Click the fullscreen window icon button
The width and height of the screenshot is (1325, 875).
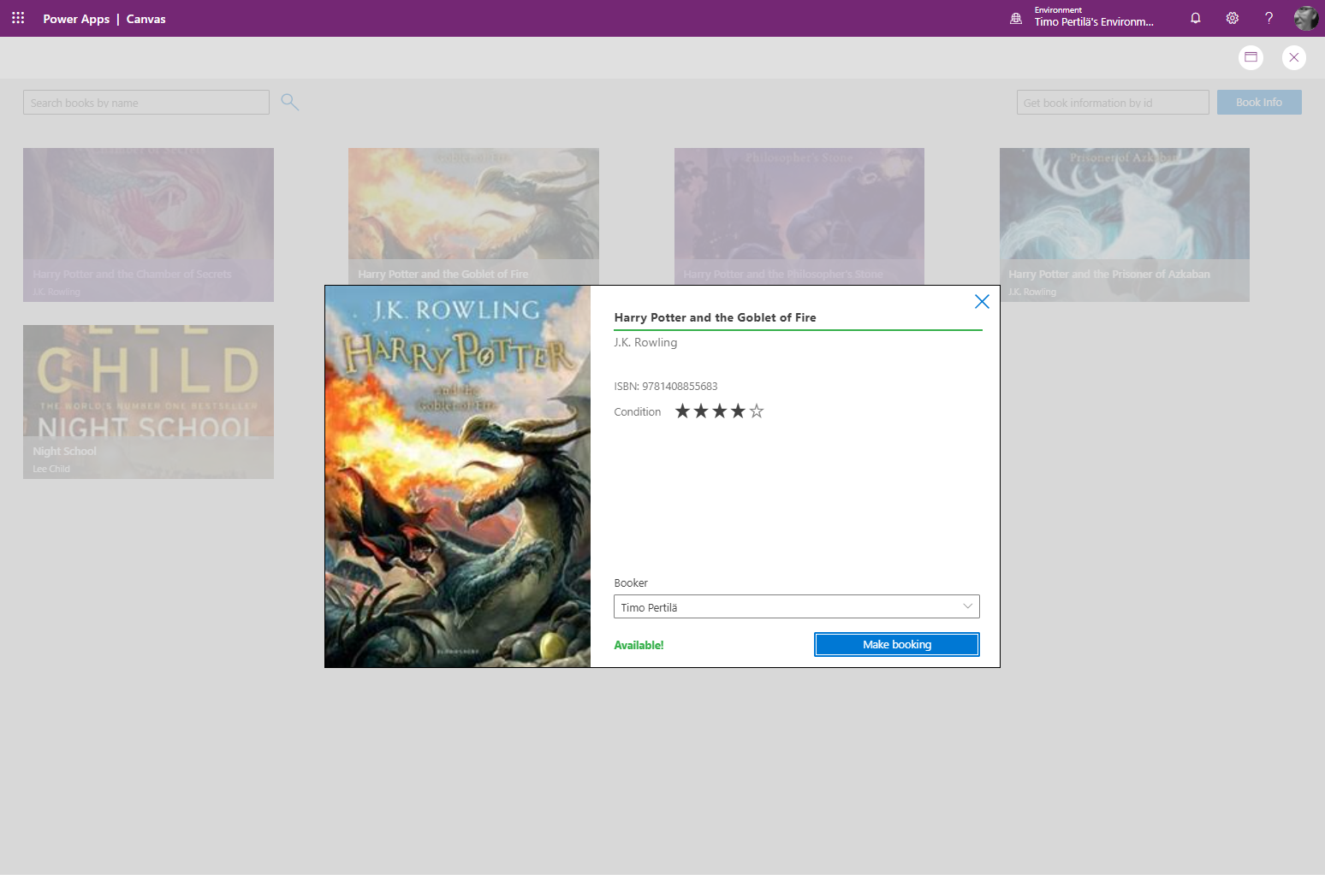tap(1251, 57)
